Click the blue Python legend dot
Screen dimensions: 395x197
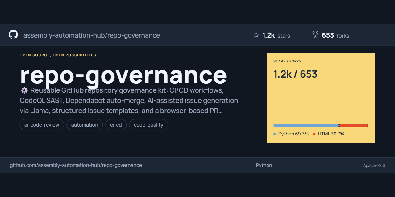tap(275, 134)
